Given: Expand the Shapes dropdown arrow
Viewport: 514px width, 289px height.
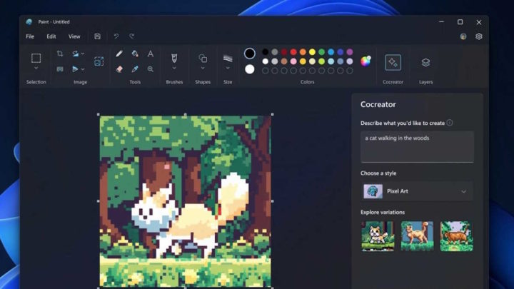Looking at the screenshot, I should click(203, 69).
